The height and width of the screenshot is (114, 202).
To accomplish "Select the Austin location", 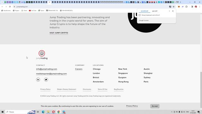I will [x=146, y=69].
